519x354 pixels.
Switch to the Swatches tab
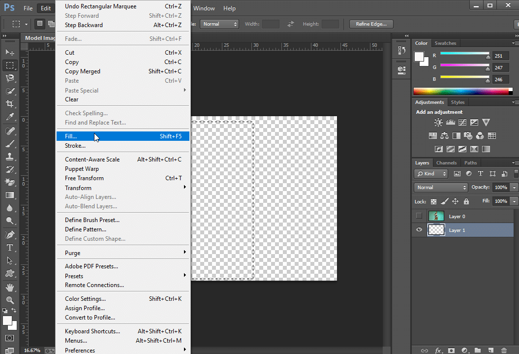pos(445,43)
